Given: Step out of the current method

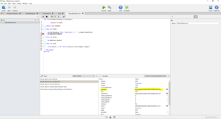Looking at the screenshot, I should [59, 17].
